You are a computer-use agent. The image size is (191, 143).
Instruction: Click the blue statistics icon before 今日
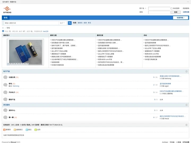pos(3,31)
